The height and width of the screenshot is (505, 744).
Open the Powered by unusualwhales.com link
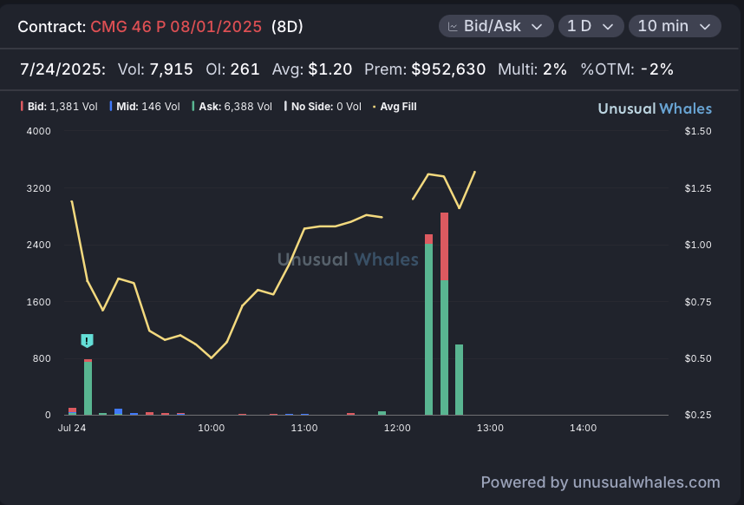(x=600, y=482)
